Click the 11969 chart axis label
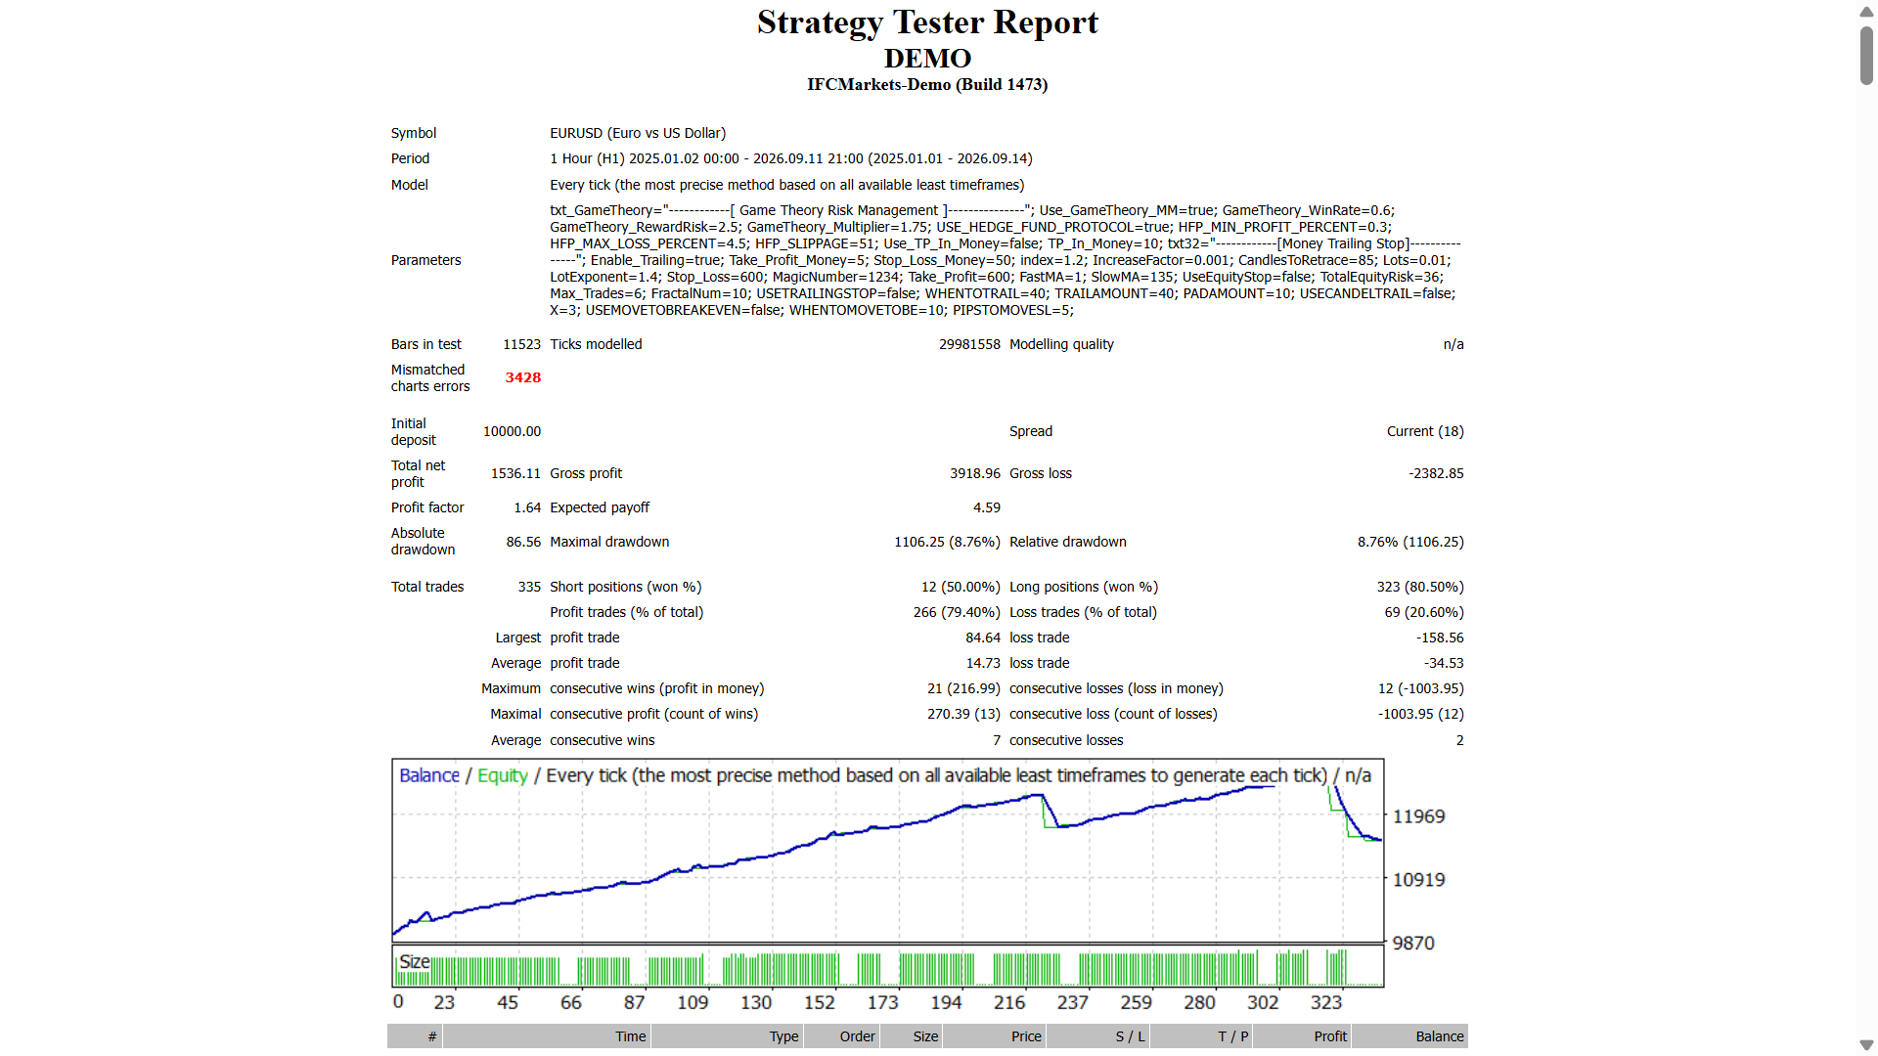 [x=1418, y=816]
